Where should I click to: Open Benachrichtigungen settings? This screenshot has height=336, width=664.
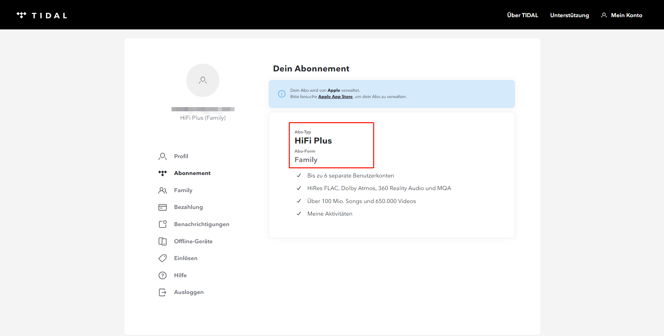[x=202, y=224]
